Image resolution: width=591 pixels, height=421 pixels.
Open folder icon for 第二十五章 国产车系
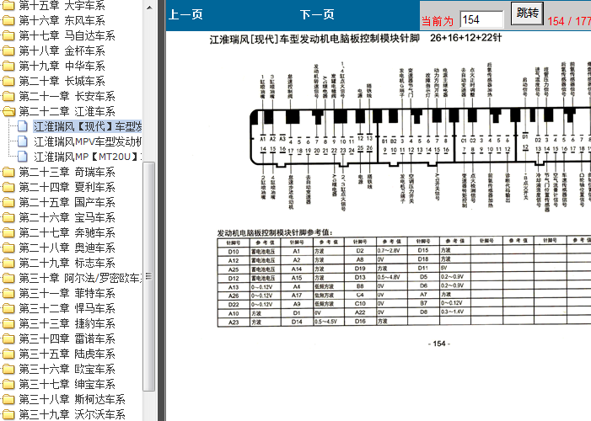[x=8, y=202]
